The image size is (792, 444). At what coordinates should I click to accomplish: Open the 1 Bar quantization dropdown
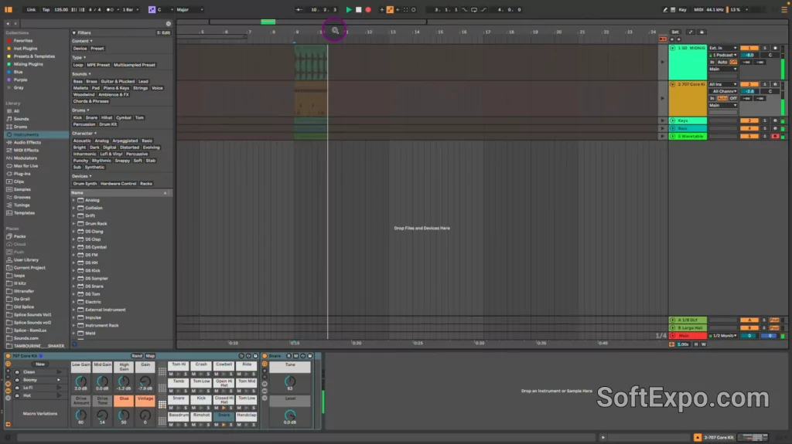[x=130, y=9]
